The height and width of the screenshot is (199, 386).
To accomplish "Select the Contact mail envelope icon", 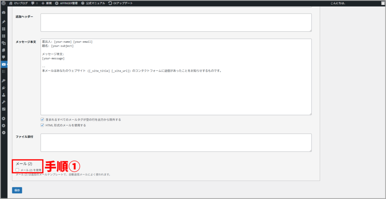I will pyautogui.click(x=4, y=64).
